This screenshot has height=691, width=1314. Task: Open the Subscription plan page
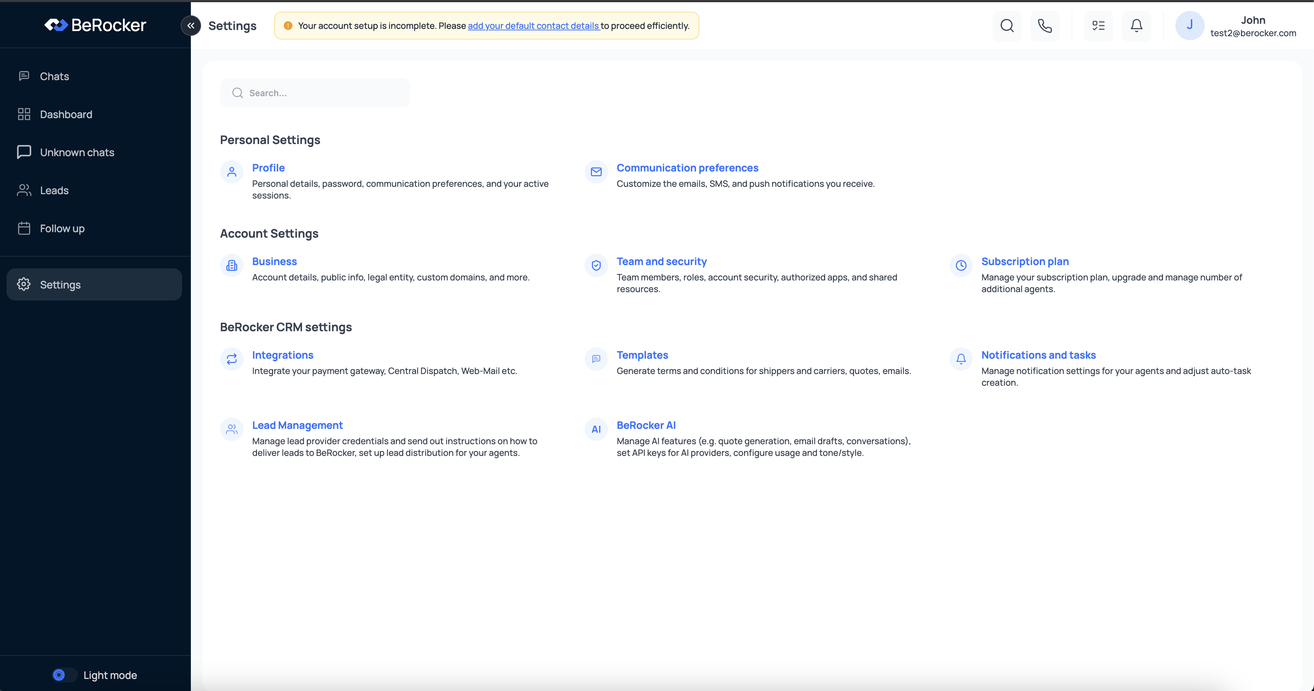point(1025,261)
